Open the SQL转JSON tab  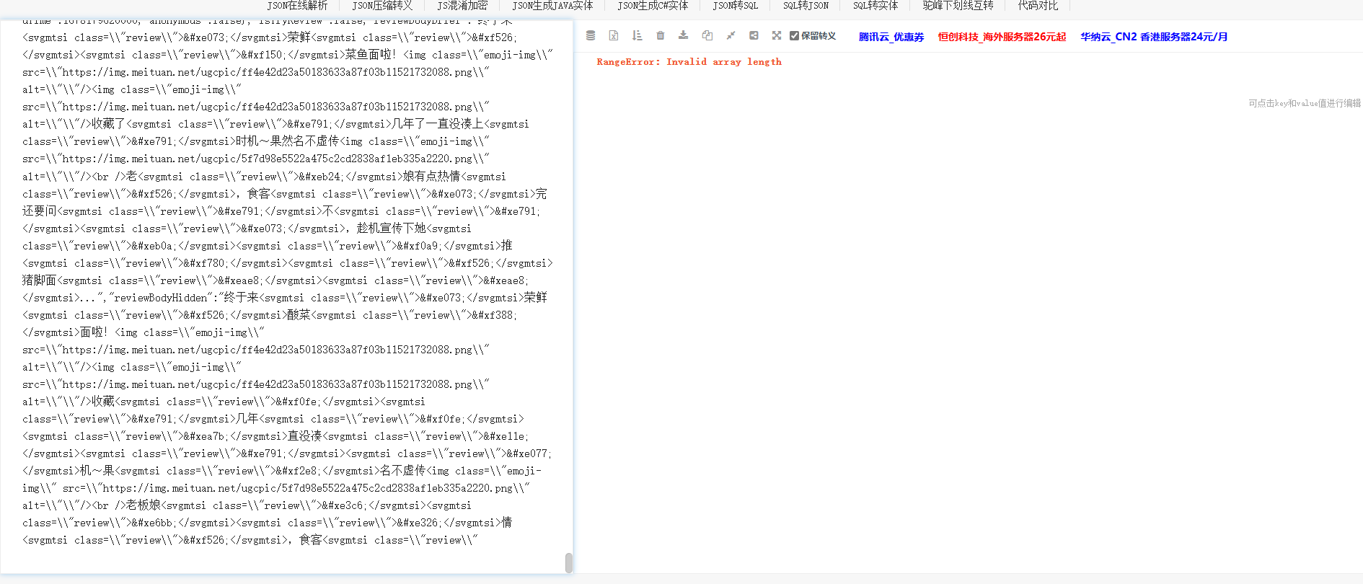tap(806, 6)
